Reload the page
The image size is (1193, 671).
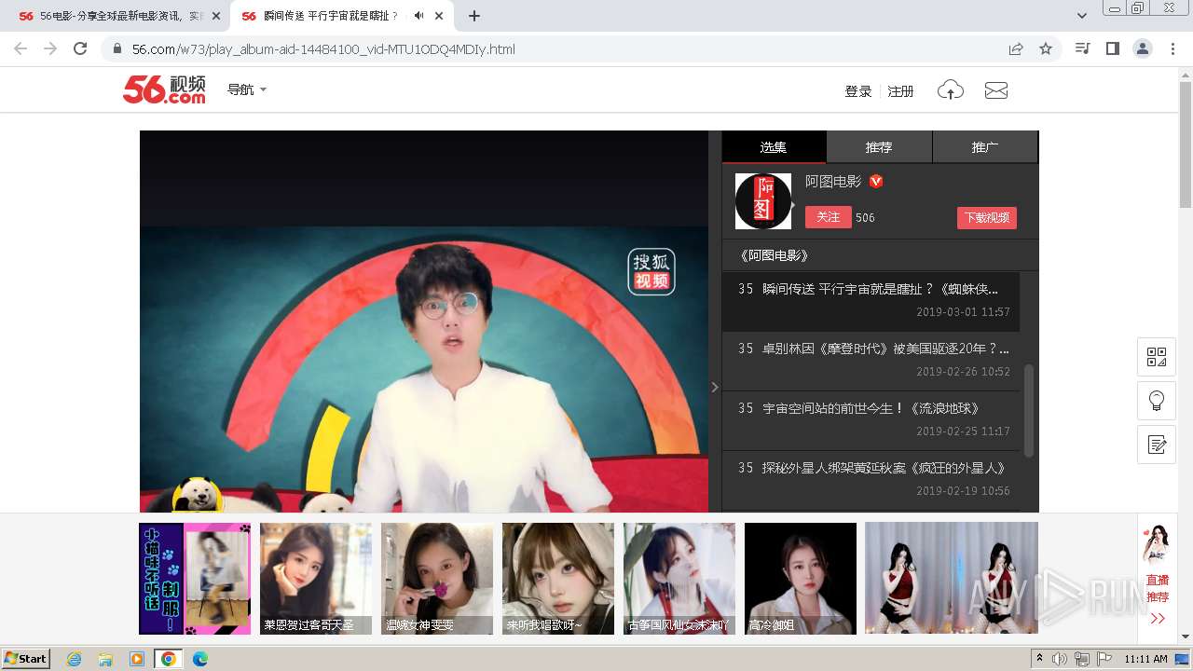(80, 48)
